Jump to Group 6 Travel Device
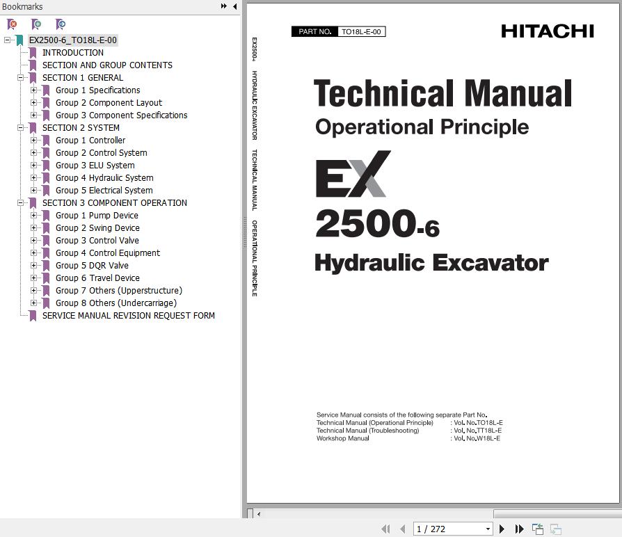Image resolution: width=622 pixels, height=537 pixels. (x=97, y=278)
